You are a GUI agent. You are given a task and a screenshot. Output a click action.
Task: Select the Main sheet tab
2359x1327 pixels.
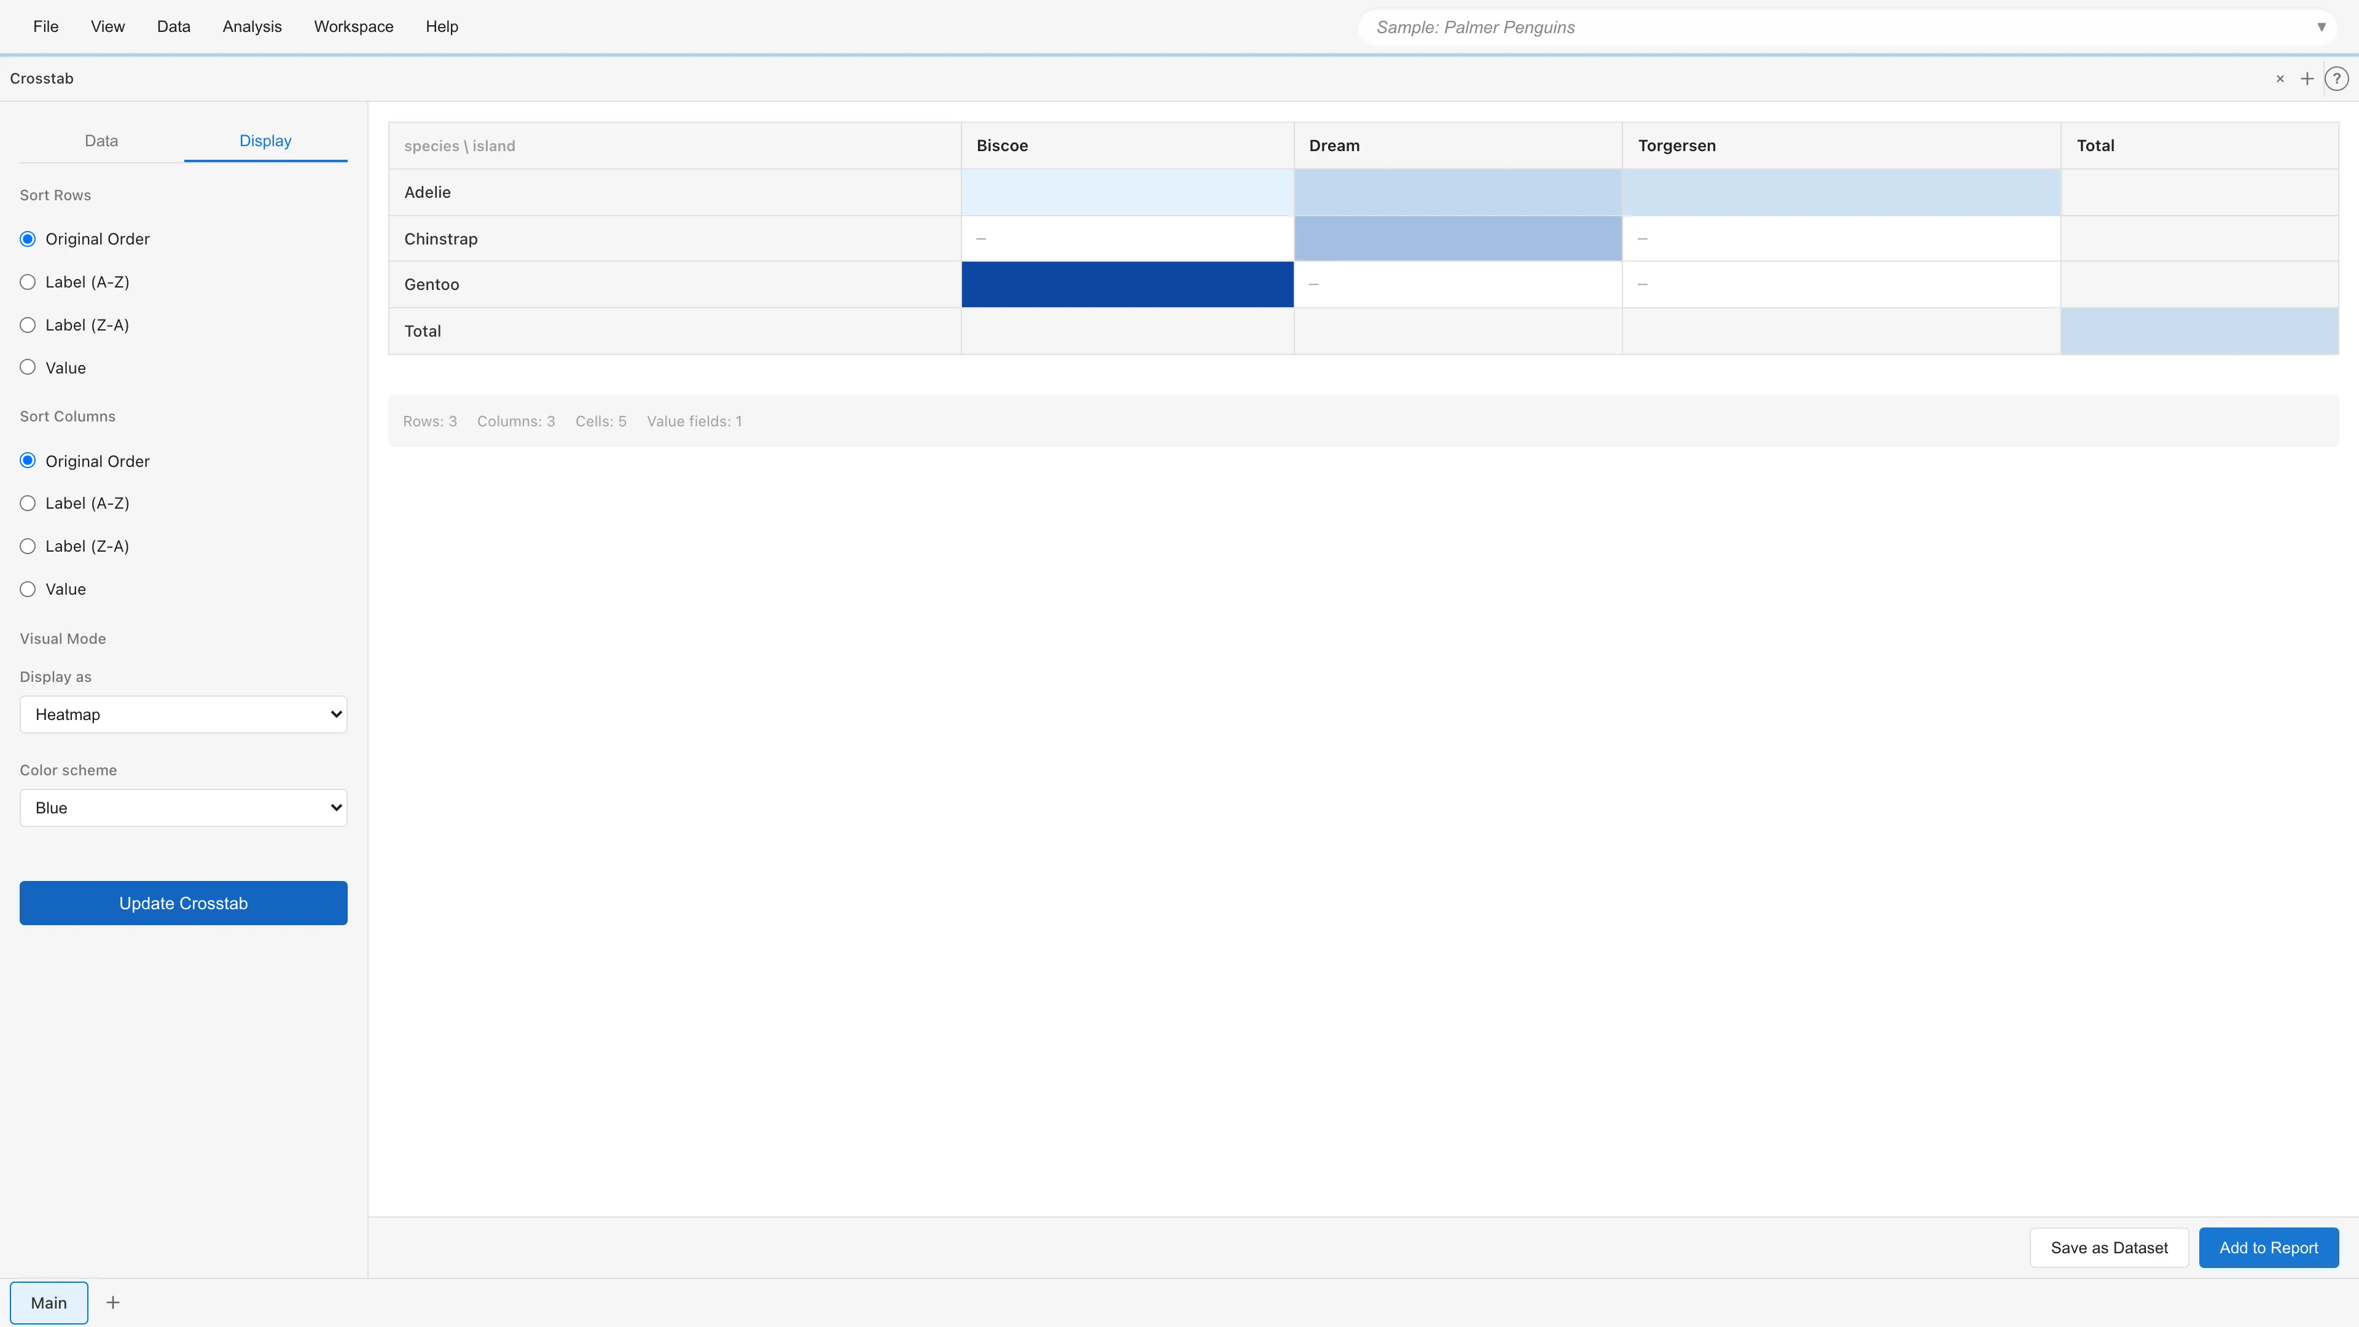click(49, 1302)
